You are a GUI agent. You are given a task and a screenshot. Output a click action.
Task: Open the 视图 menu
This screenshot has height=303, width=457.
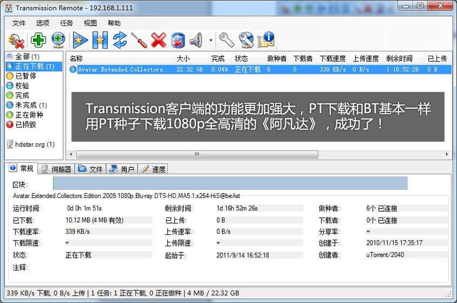click(90, 23)
